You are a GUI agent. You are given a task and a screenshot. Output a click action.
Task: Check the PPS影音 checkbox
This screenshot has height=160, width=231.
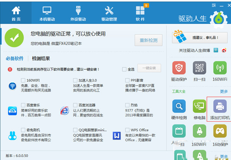pos(127,80)
